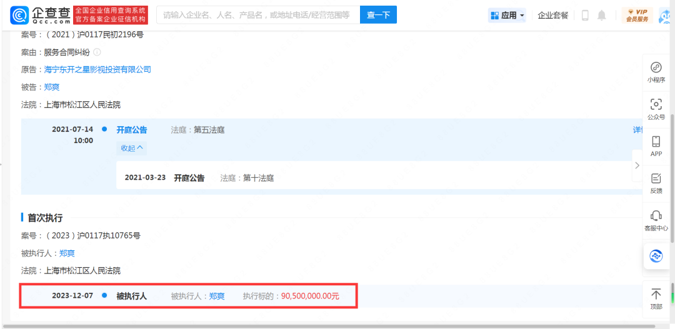Open 被执行人 郑爽 link under 首次执行

pos(67,253)
